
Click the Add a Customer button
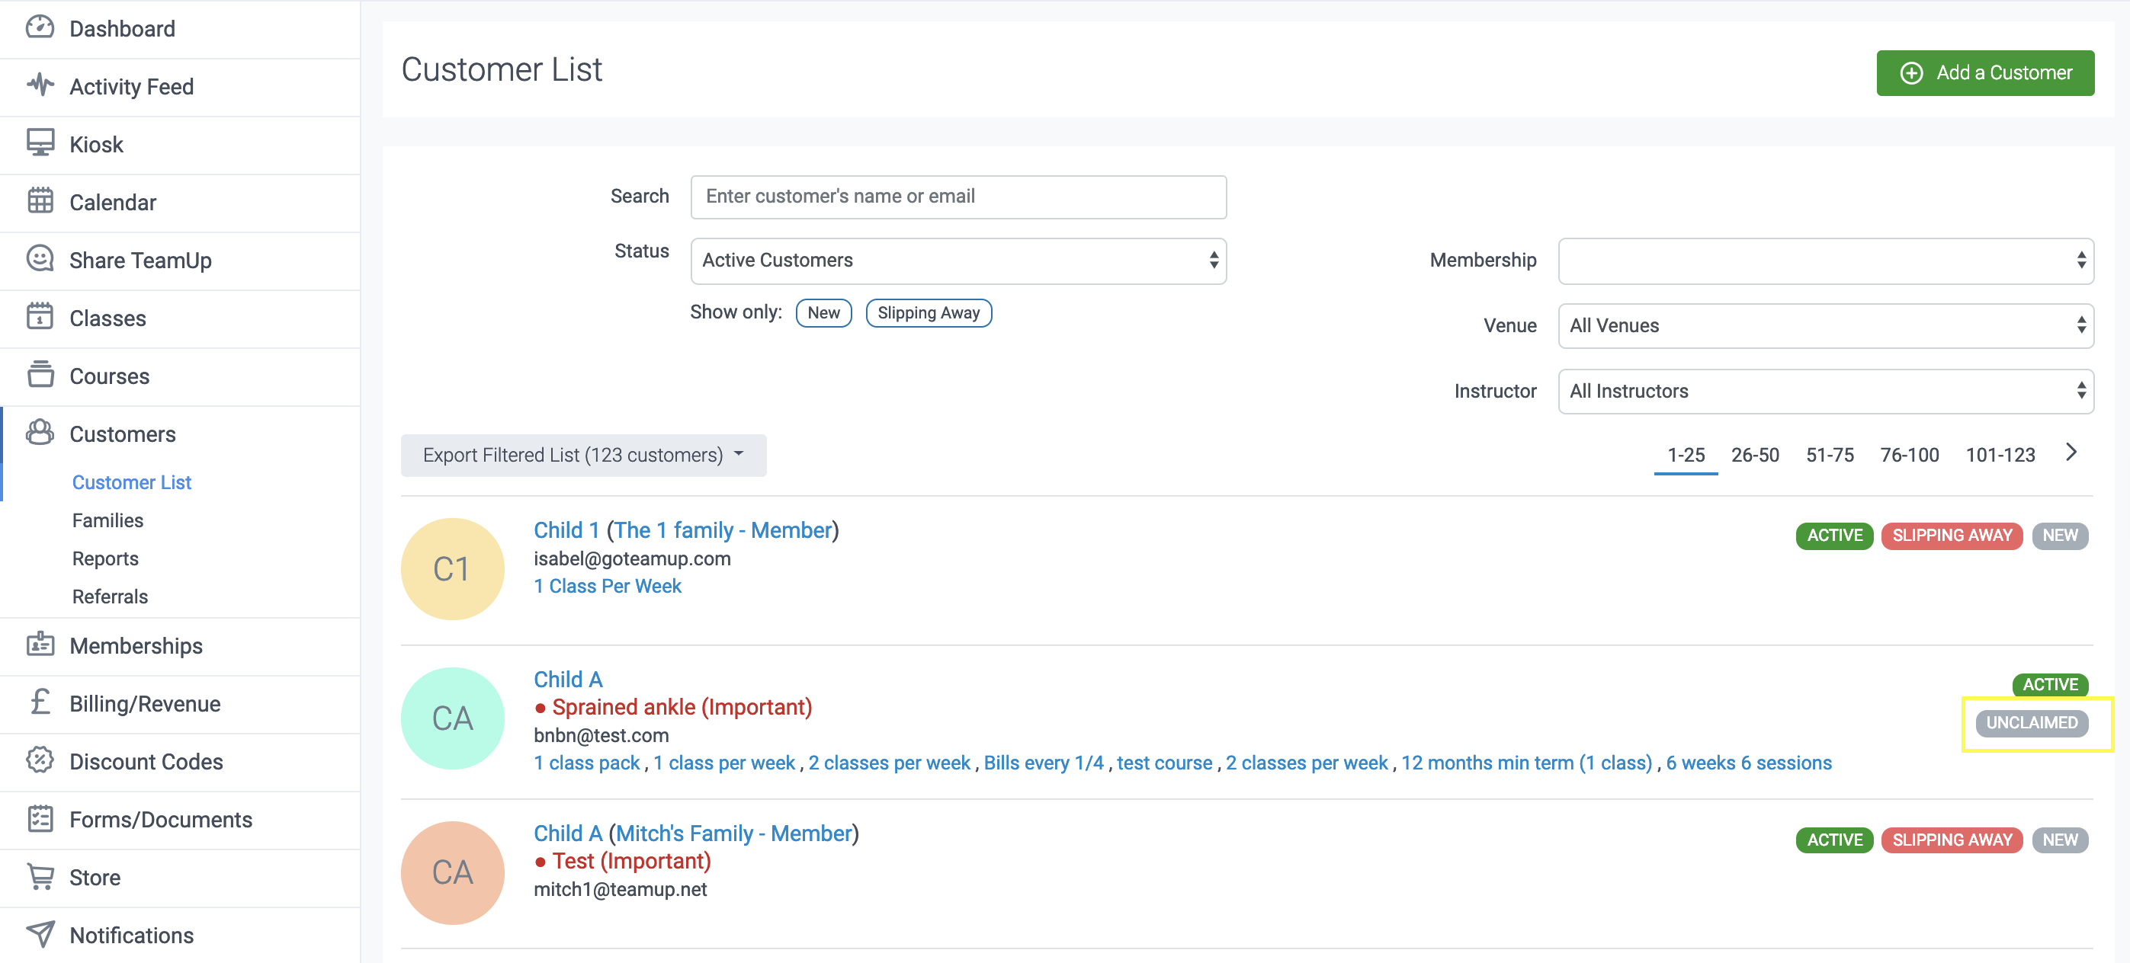coord(1984,72)
